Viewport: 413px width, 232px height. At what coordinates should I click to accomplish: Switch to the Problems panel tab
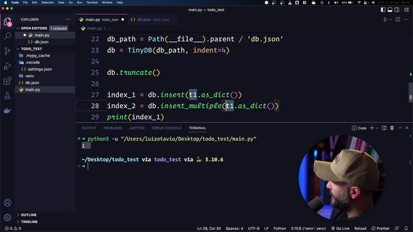click(x=112, y=128)
